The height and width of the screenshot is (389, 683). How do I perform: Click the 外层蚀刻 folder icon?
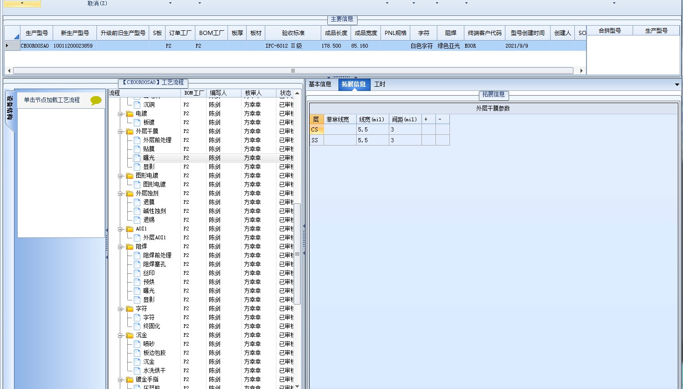(x=130, y=194)
